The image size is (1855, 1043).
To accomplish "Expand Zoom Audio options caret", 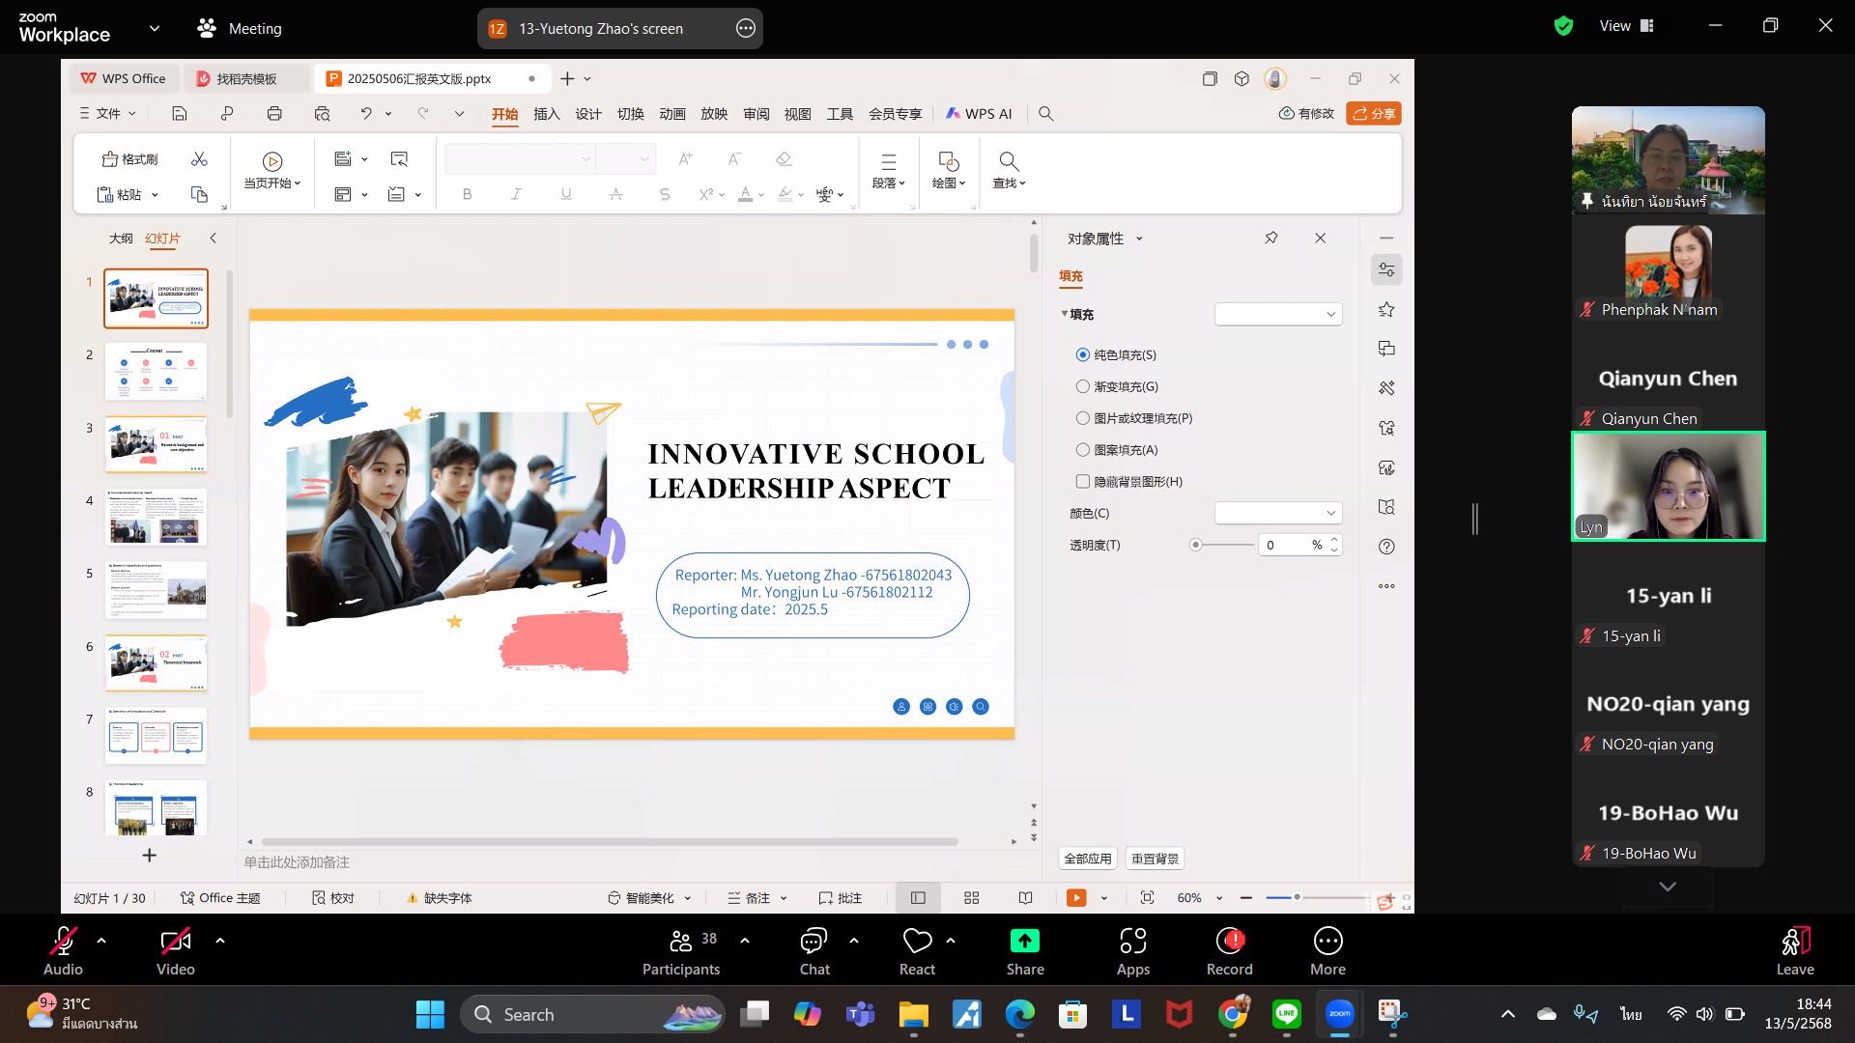I will tap(101, 940).
